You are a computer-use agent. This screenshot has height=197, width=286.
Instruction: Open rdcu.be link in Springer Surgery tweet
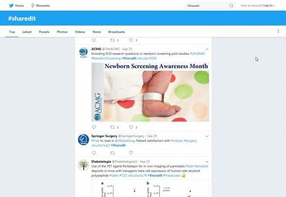101,145
